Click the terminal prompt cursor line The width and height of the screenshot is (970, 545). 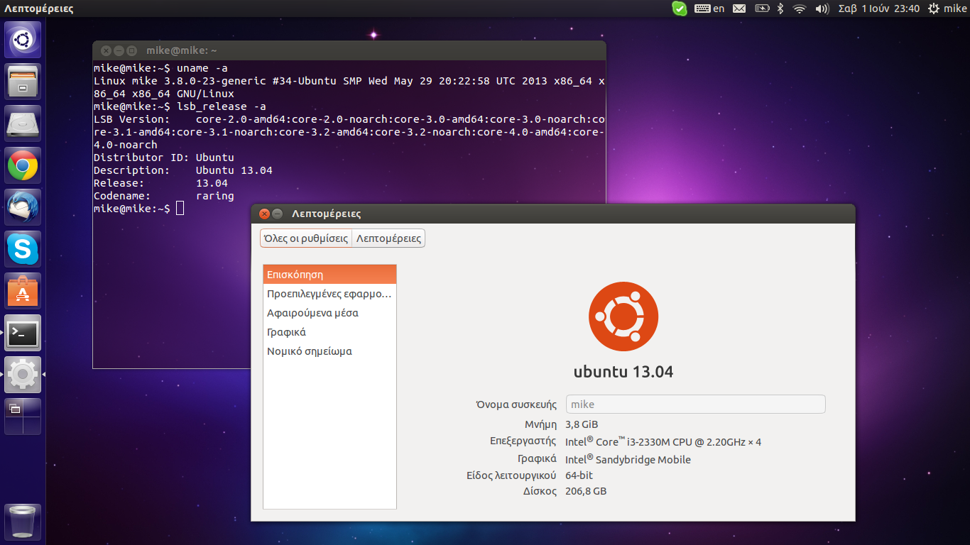coord(138,209)
